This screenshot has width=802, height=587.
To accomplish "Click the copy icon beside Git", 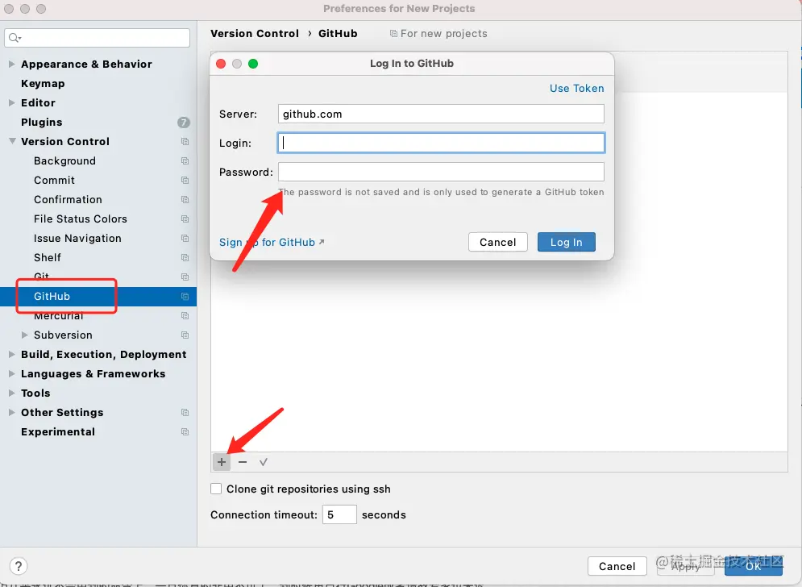I will click(x=185, y=277).
